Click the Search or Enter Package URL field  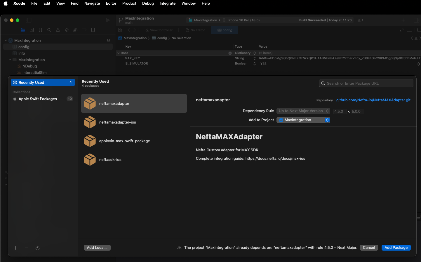coord(366,84)
